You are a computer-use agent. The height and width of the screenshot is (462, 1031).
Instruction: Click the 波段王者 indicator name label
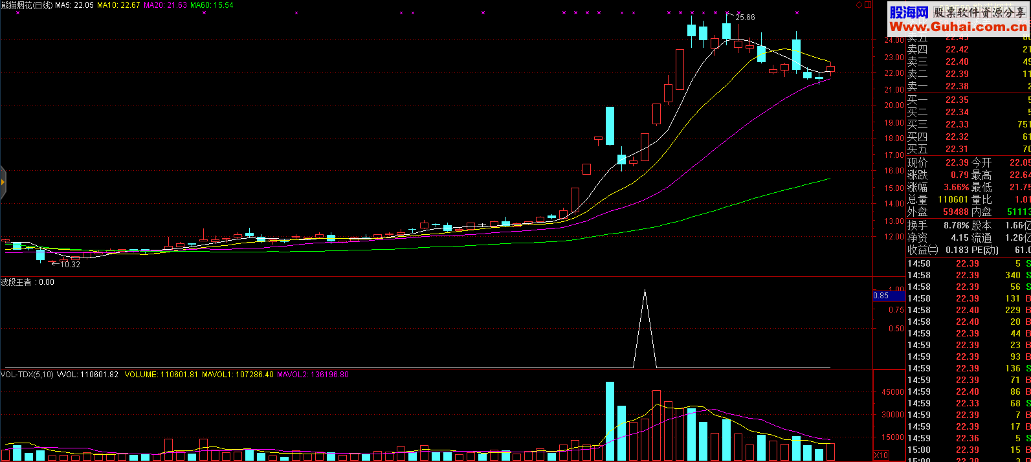tap(16, 282)
